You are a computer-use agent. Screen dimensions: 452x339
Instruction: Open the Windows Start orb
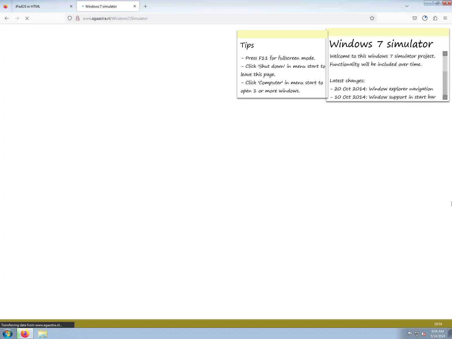coord(8,334)
